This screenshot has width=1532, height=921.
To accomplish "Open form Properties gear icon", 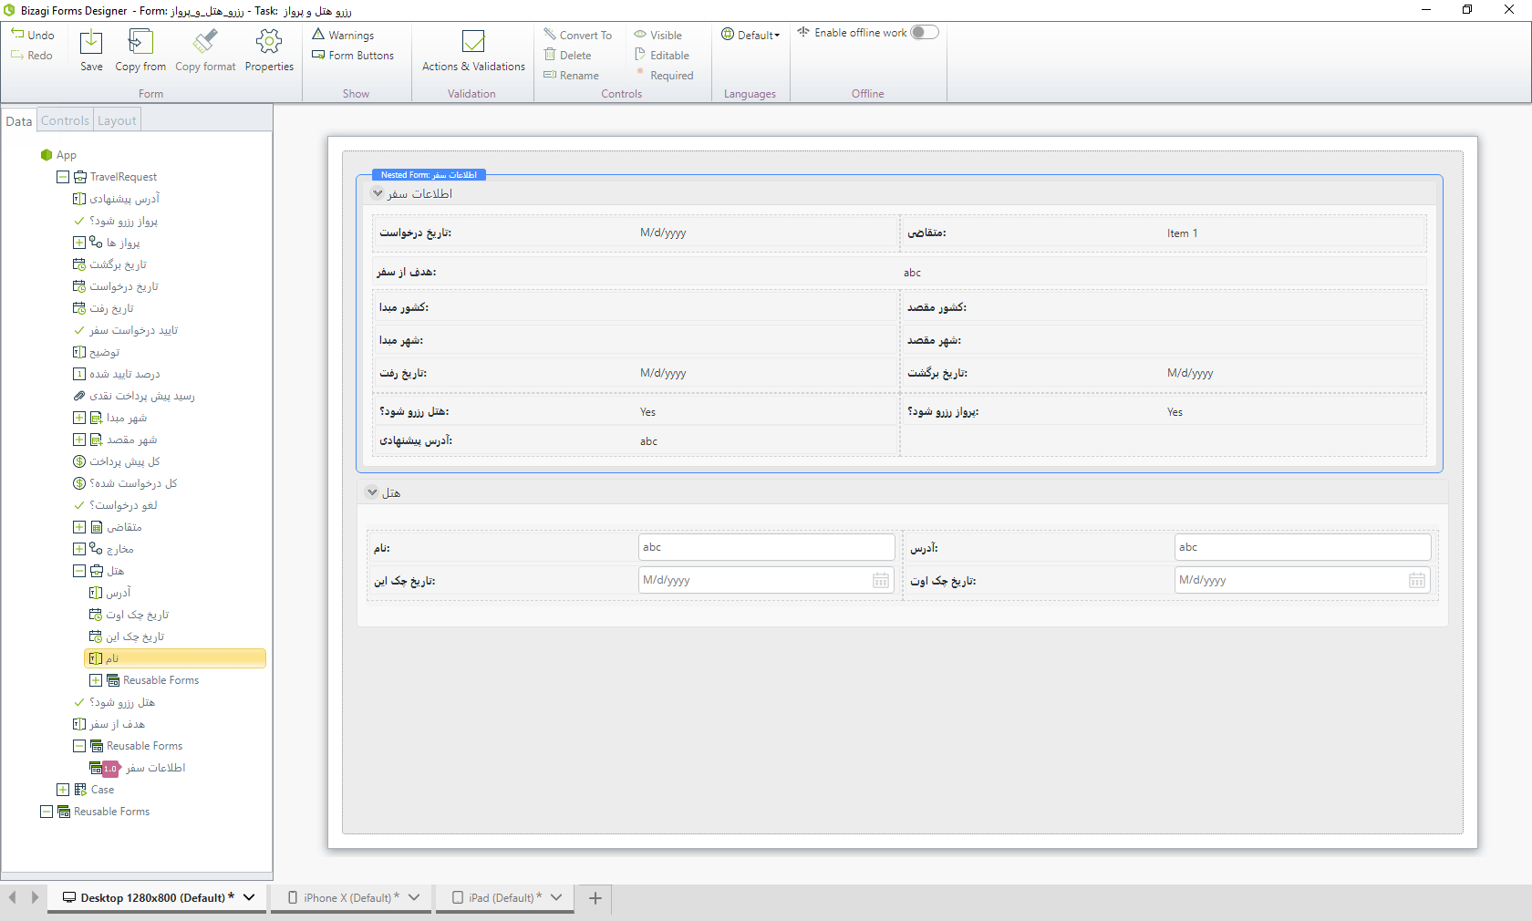I will [269, 42].
